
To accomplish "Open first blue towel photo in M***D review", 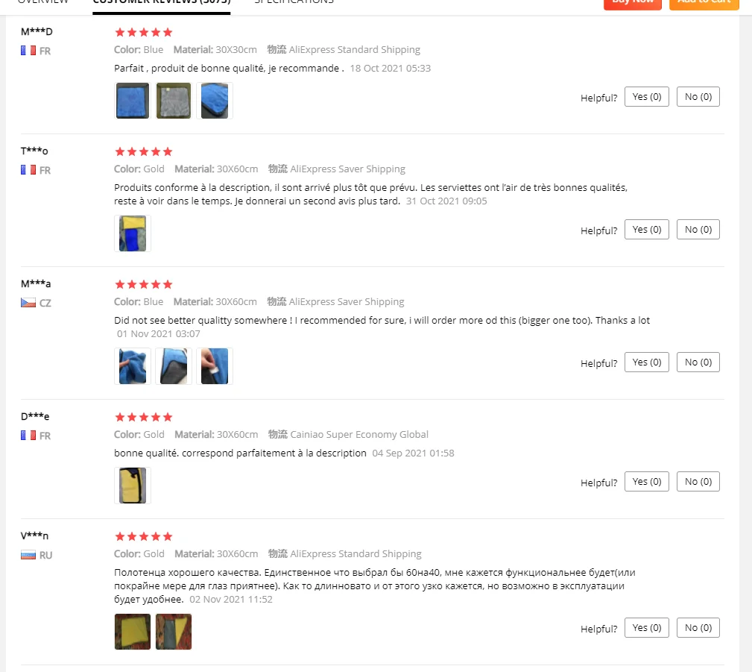I will click(133, 101).
